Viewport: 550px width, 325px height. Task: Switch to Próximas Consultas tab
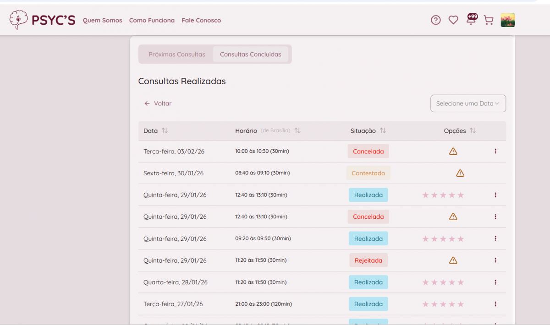[x=177, y=54]
